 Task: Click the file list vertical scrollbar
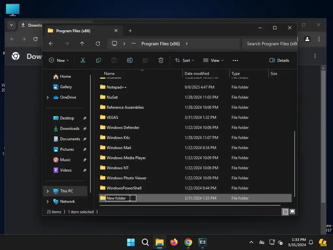pyautogui.click(x=294, y=164)
